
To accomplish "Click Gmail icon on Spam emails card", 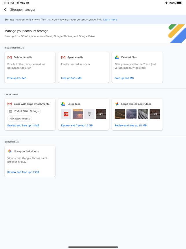I will 63,57.
